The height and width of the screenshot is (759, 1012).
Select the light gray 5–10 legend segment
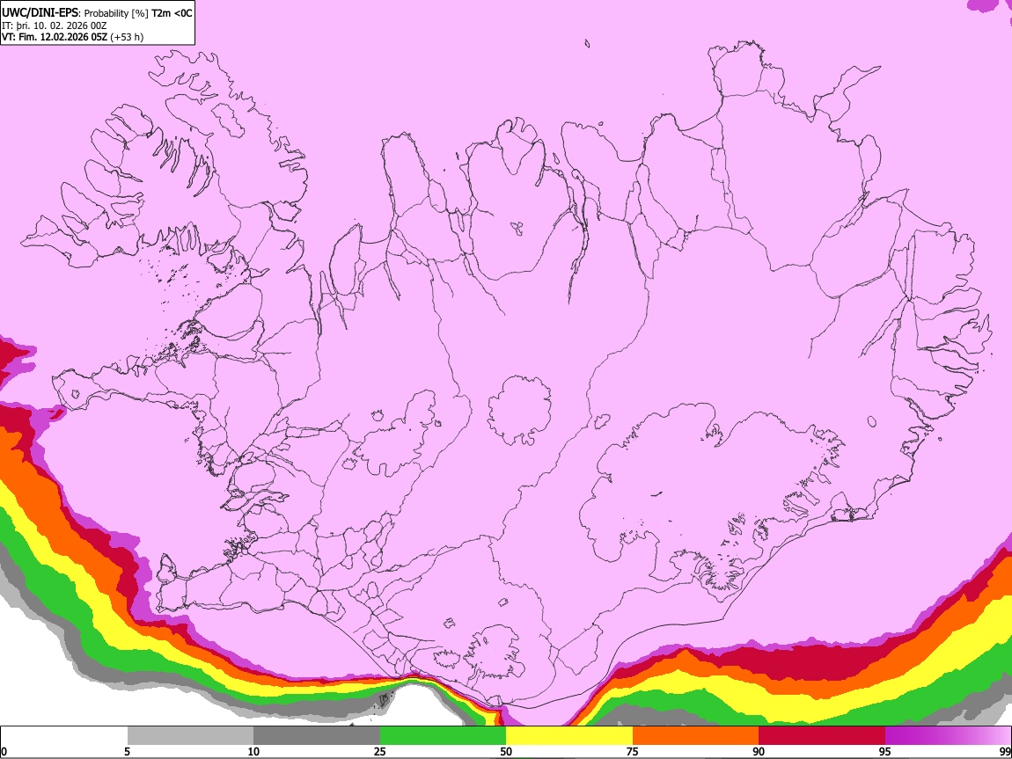[x=190, y=736]
